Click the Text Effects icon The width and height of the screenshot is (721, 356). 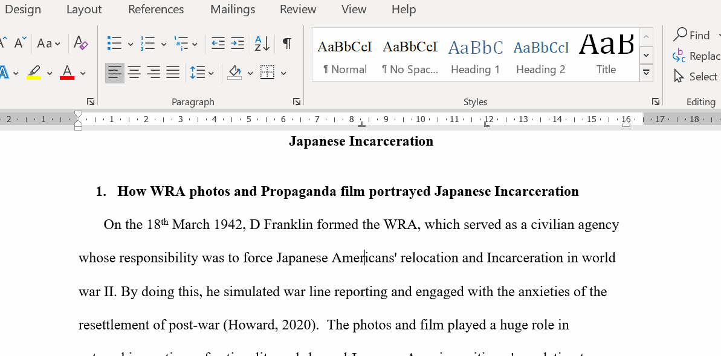(x=4, y=72)
